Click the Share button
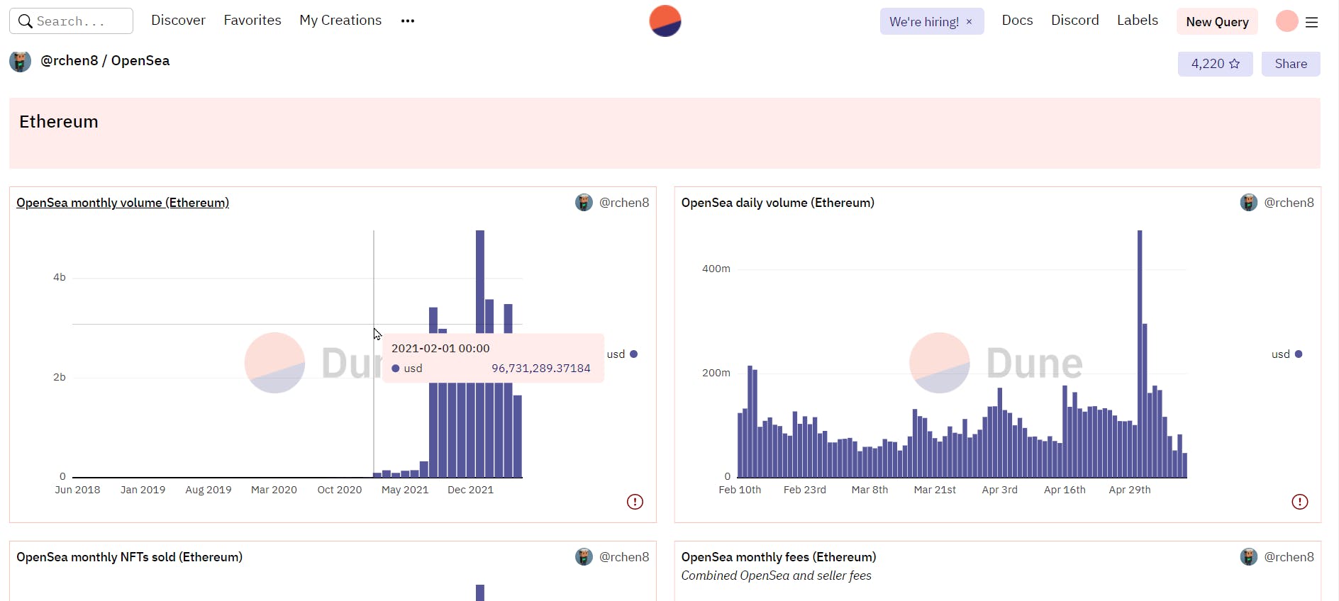The image size is (1339, 601). pyautogui.click(x=1291, y=64)
